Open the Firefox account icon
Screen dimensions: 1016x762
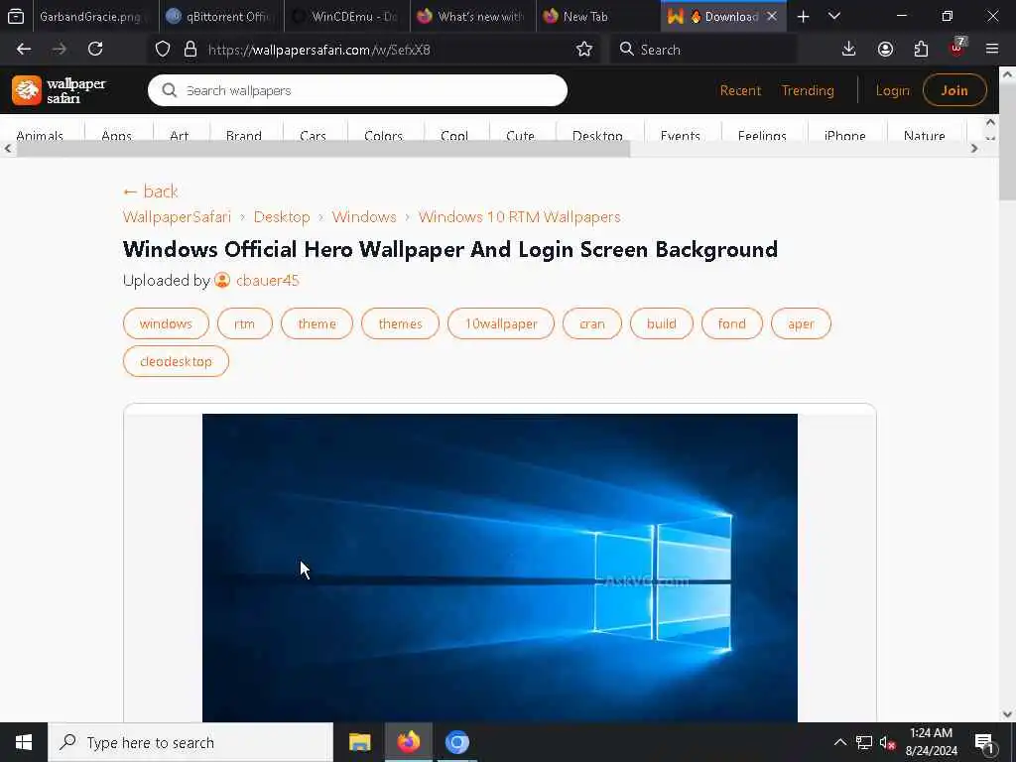(x=885, y=50)
